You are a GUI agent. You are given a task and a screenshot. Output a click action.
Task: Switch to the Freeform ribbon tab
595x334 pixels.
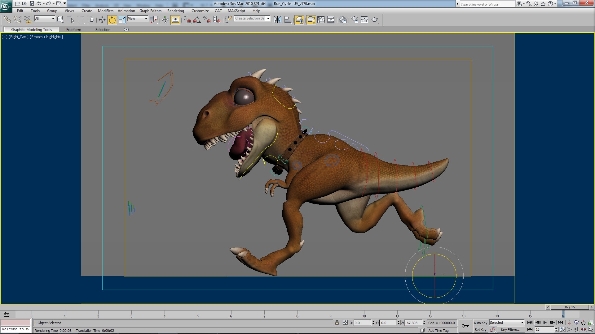point(73,30)
